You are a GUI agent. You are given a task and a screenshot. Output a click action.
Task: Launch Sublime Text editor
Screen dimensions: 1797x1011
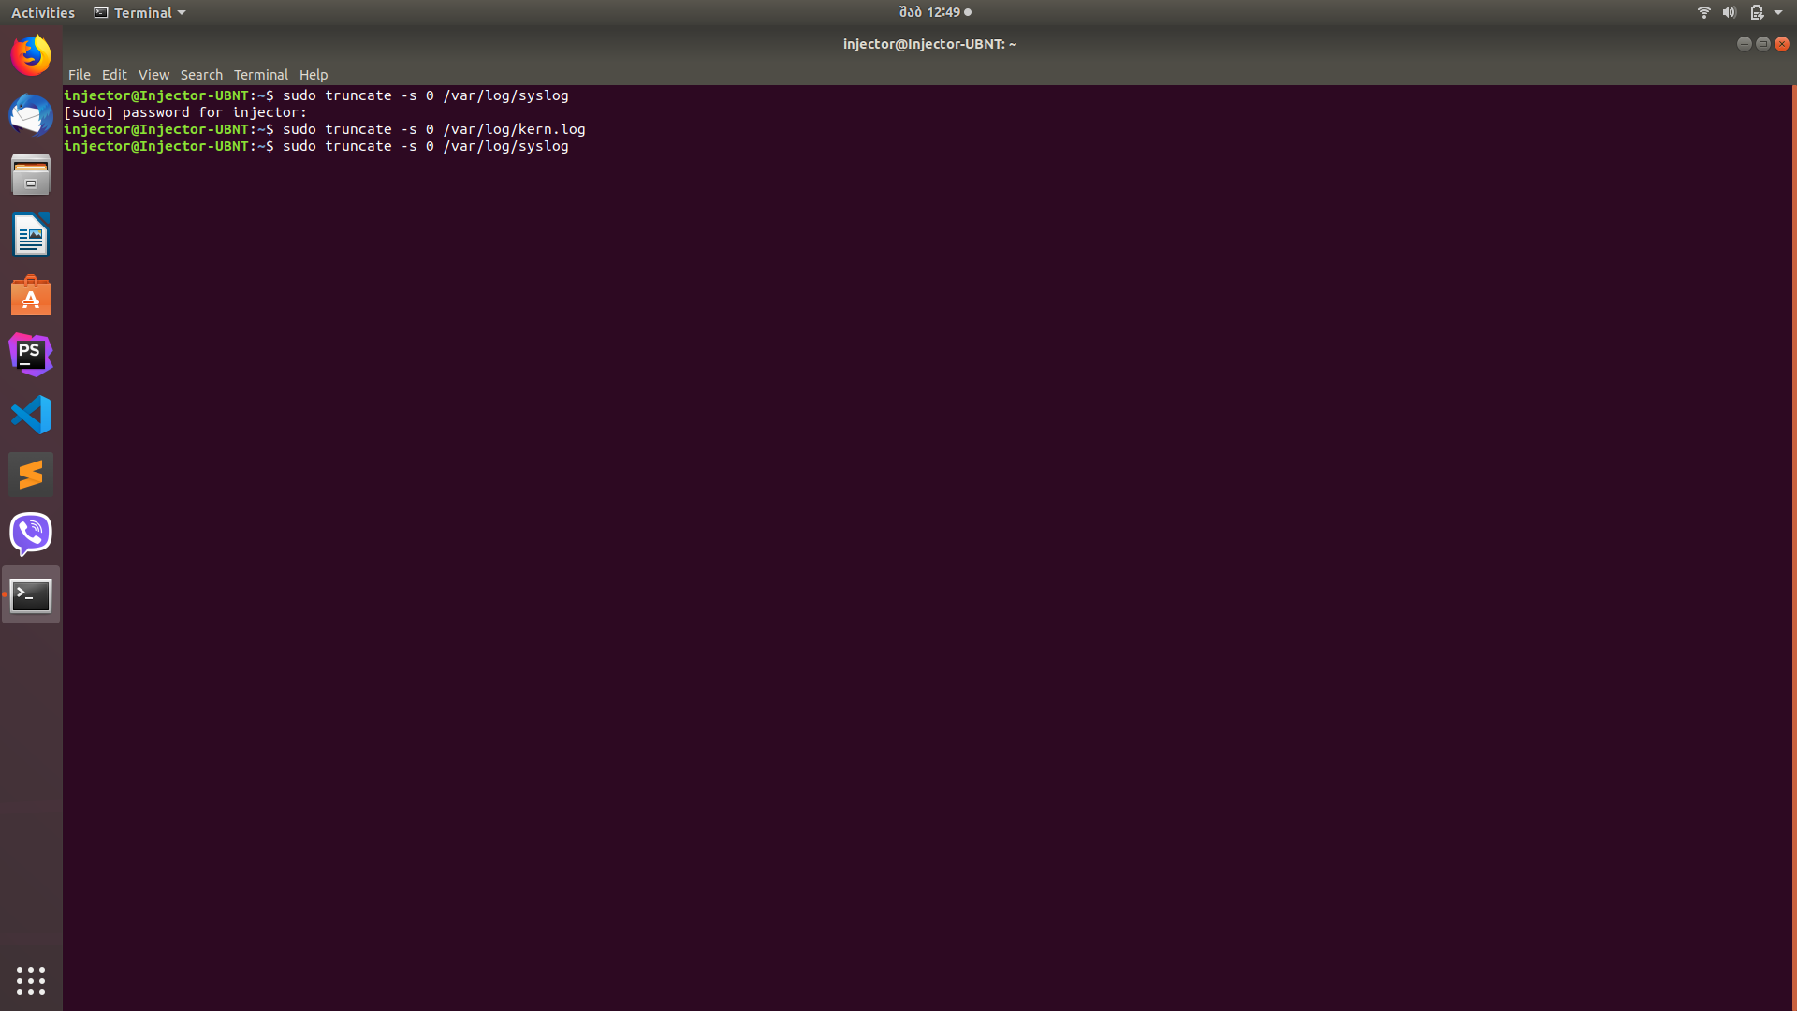pyautogui.click(x=31, y=475)
